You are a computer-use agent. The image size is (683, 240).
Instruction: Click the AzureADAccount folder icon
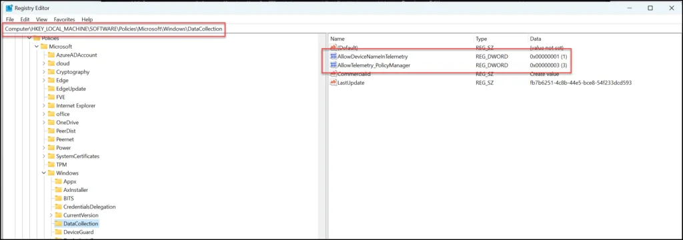[x=51, y=55]
